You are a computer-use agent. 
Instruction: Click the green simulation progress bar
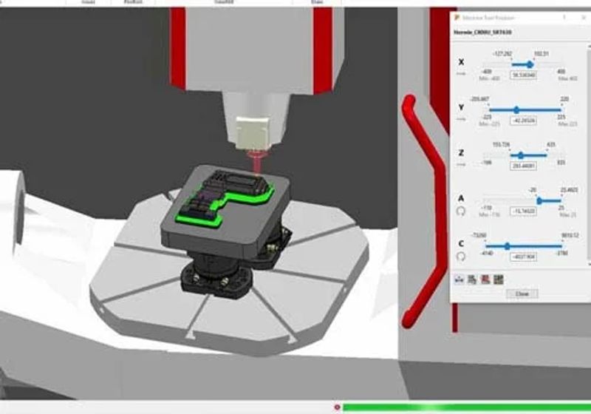tap(467, 407)
